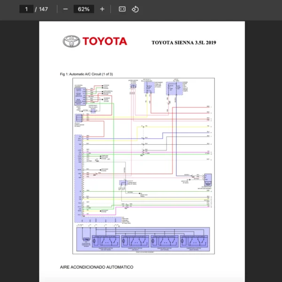Viewport: 282px width, 282px height.
Task: Click the red TOYOTA wordmark
Action: coord(105,41)
